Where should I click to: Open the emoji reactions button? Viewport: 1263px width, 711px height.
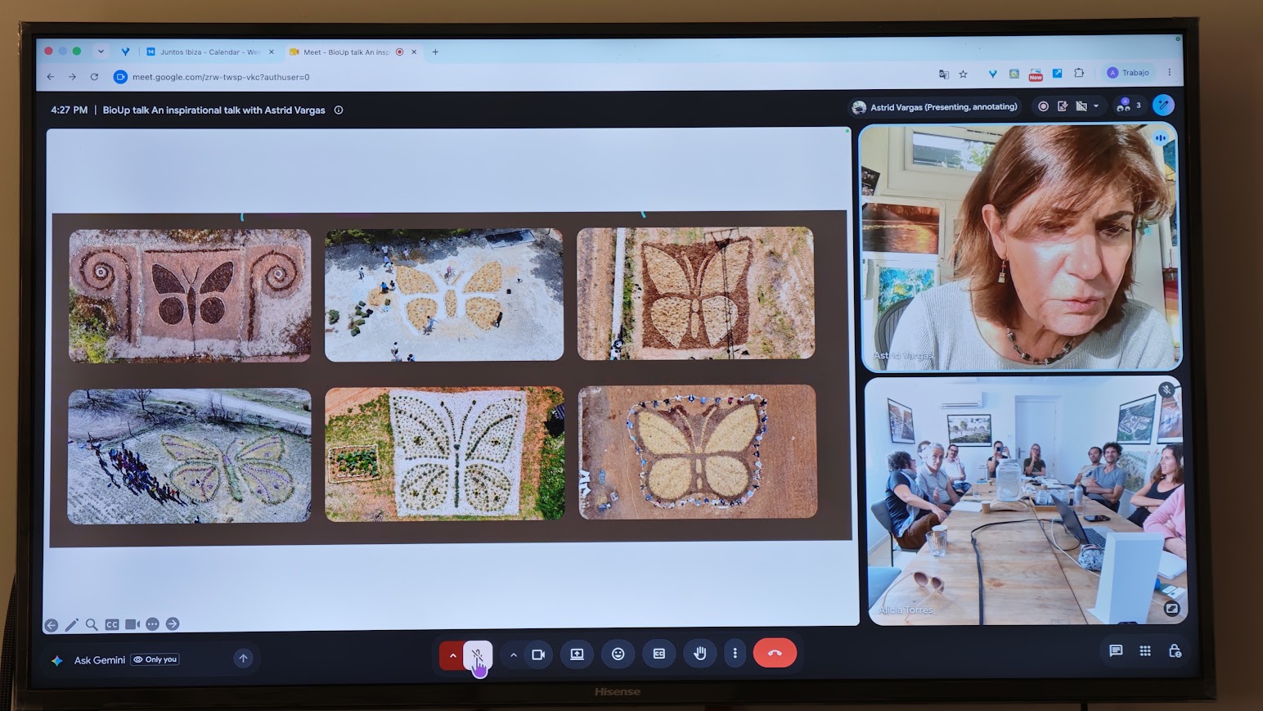point(618,654)
